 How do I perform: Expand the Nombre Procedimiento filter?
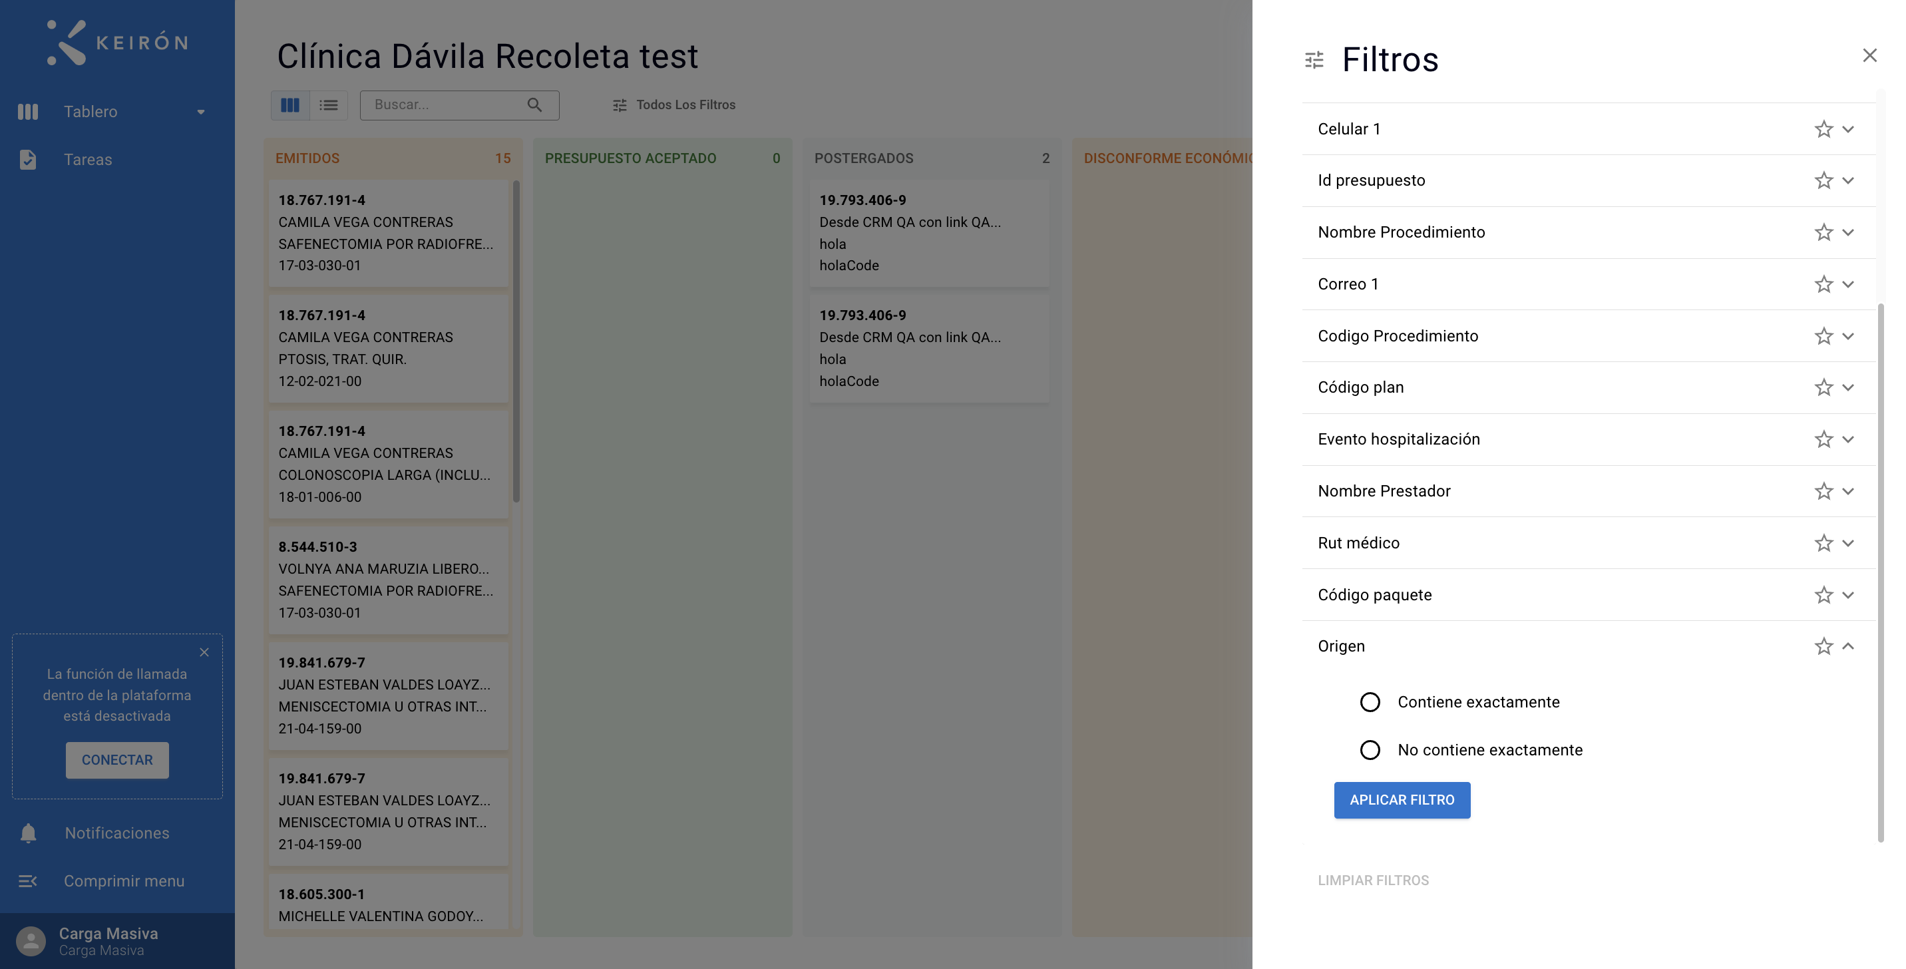(x=1848, y=232)
